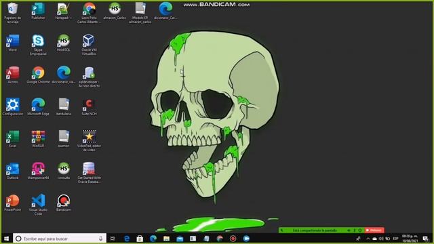Open the Leon Peña Chrome profile shortcut
The height and width of the screenshot is (244, 434).
point(89,13)
